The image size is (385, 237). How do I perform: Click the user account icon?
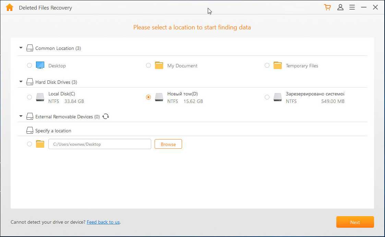coord(340,7)
